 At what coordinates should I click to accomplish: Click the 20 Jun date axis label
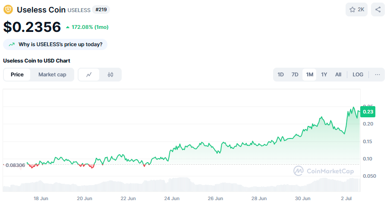pyautogui.click(x=85, y=198)
